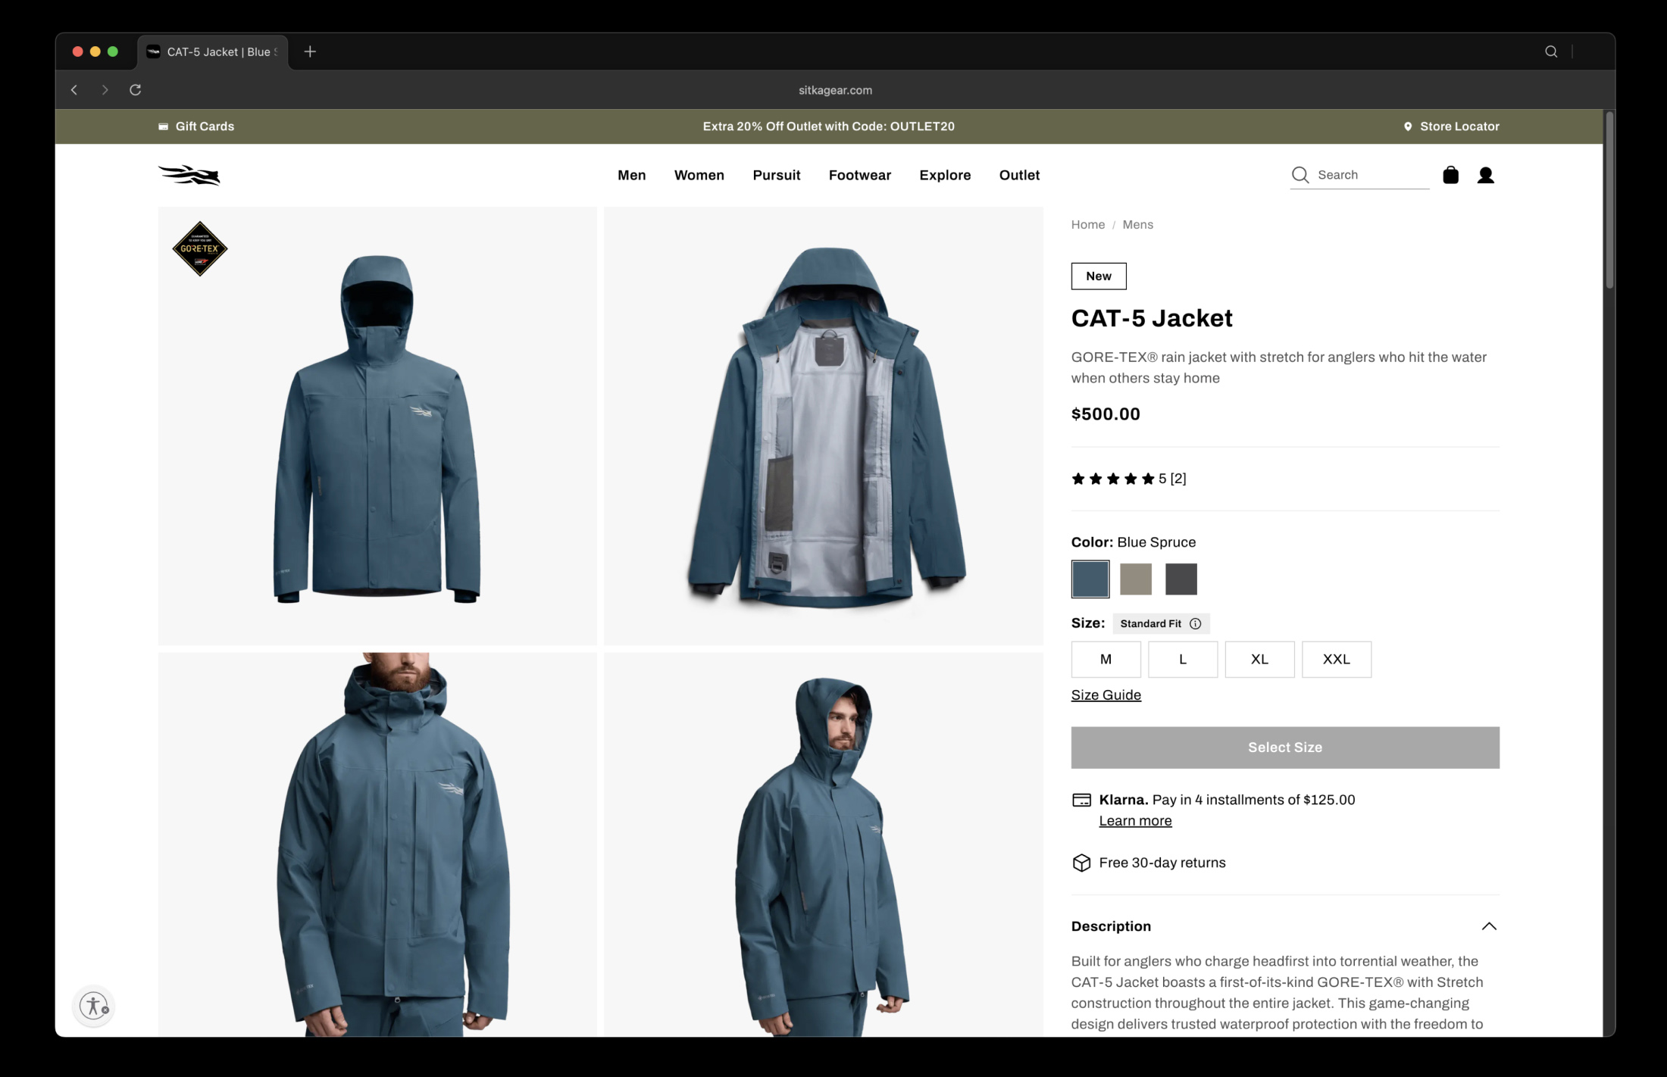The width and height of the screenshot is (1667, 1077).
Task: Go back with browser back arrow
Action: point(74,90)
